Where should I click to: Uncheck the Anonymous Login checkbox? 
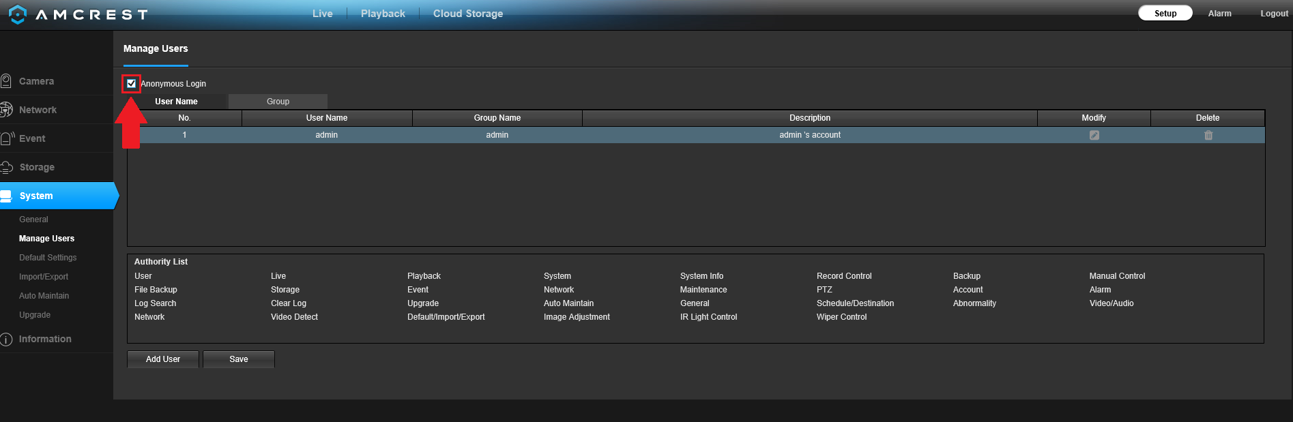[x=132, y=84]
